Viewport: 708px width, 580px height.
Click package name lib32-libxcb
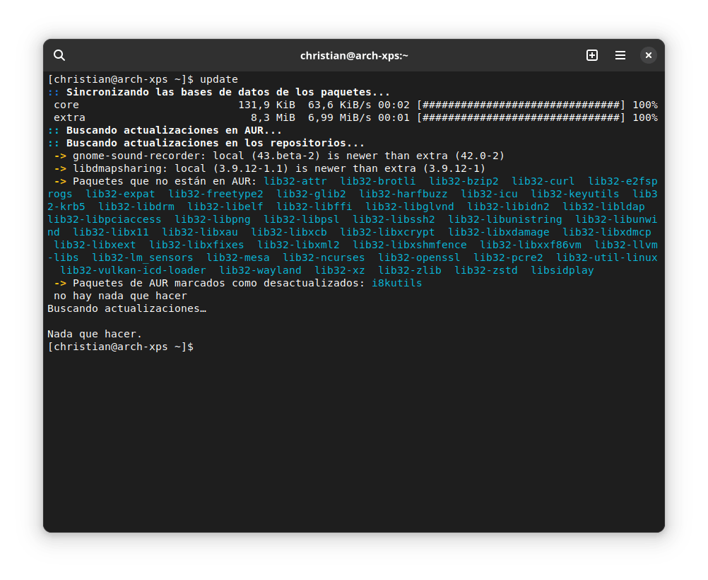pyautogui.click(x=289, y=233)
